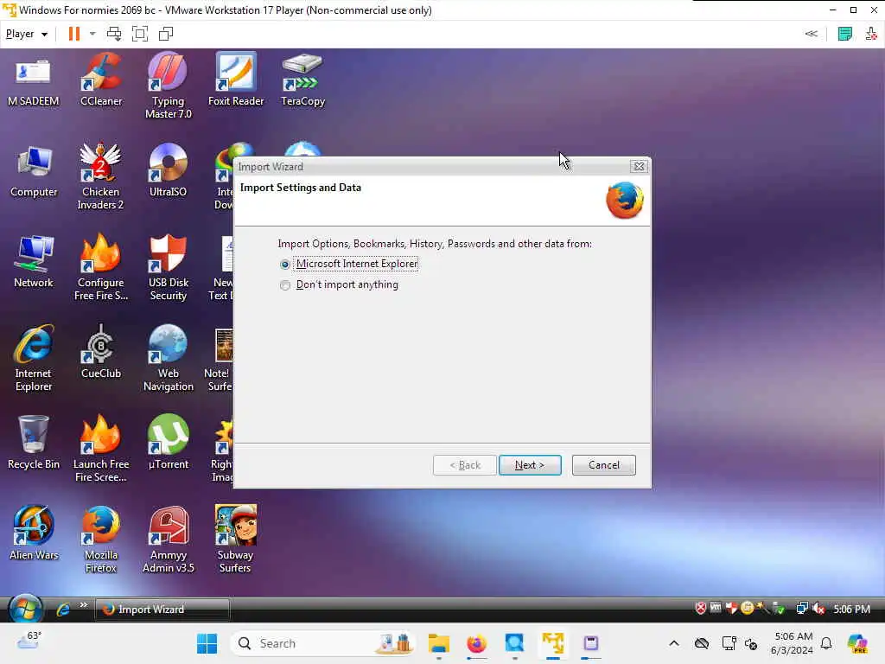Activate Import Wizard taskbar button
The image size is (885, 664).
click(162, 610)
